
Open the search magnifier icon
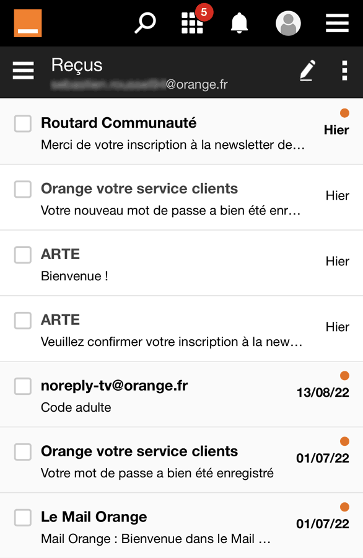point(145,23)
